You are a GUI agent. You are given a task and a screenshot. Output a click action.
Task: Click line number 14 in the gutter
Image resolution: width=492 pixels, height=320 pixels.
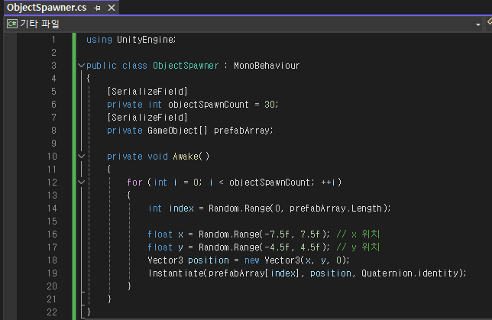[x=52, y=208]
